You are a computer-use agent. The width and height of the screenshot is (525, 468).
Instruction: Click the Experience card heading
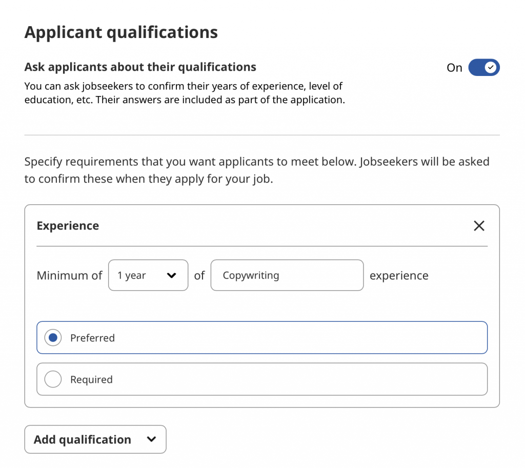tap(67, 225)
